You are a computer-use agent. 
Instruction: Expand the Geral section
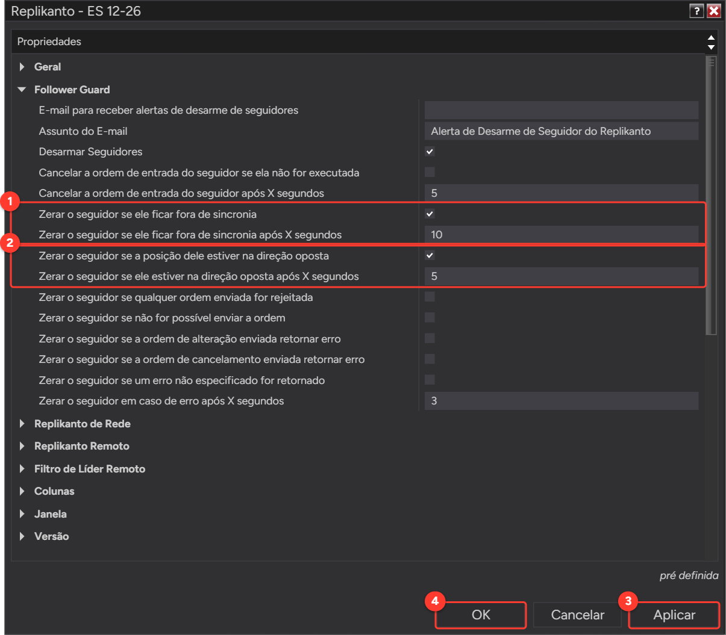click(22, 67)
